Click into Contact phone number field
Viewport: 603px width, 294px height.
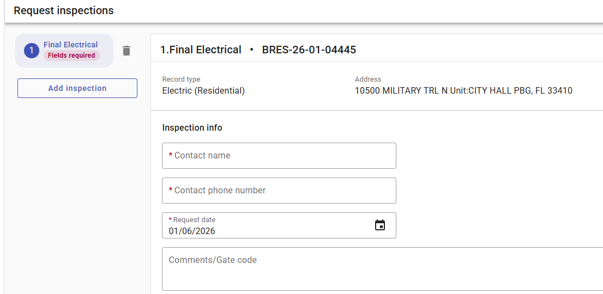279,191
